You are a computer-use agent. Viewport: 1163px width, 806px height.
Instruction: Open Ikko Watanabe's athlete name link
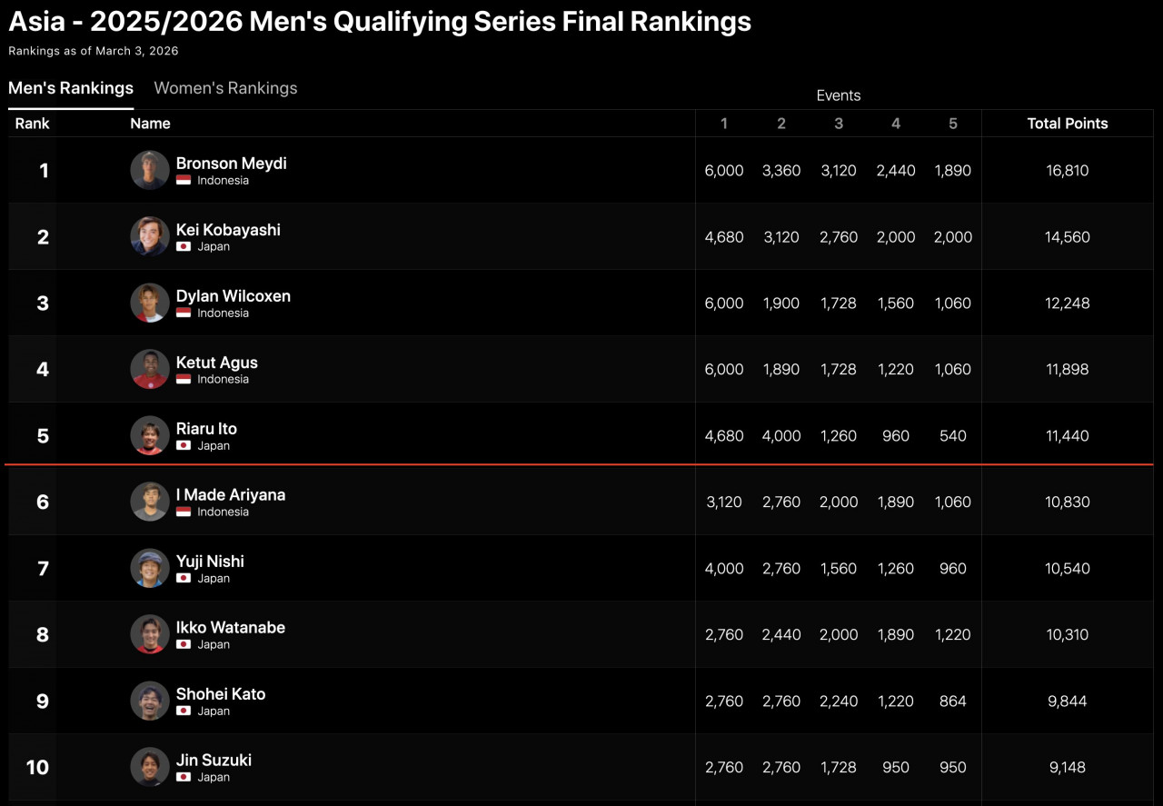231,628
